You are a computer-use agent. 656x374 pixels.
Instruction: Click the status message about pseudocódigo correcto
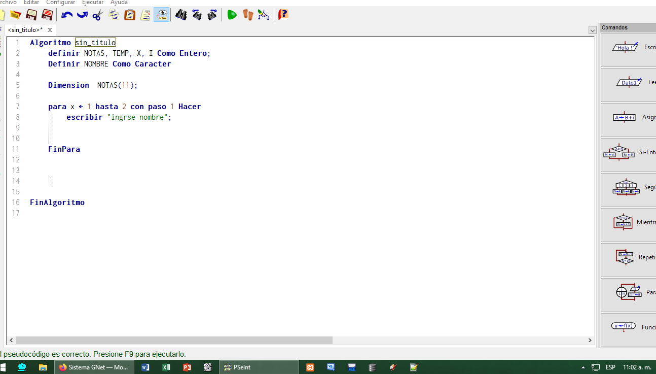(x=93, y=354)
